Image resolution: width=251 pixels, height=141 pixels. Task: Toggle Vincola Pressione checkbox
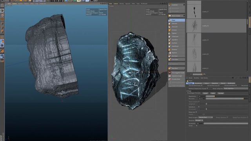click(219, 86)
